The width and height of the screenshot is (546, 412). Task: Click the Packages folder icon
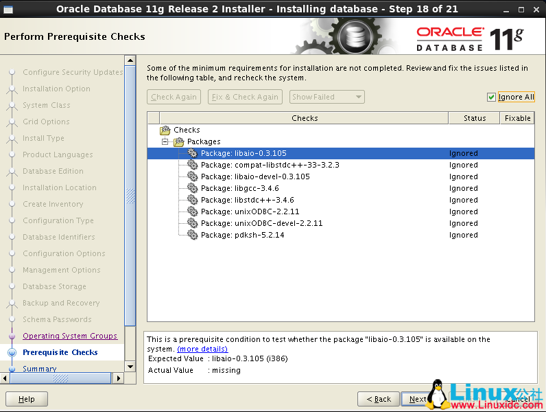[x=179, y=141]
